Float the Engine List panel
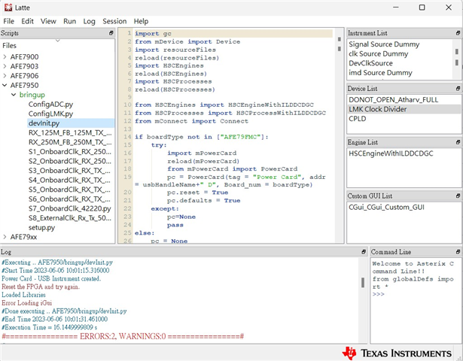 [x=458, y=142]
